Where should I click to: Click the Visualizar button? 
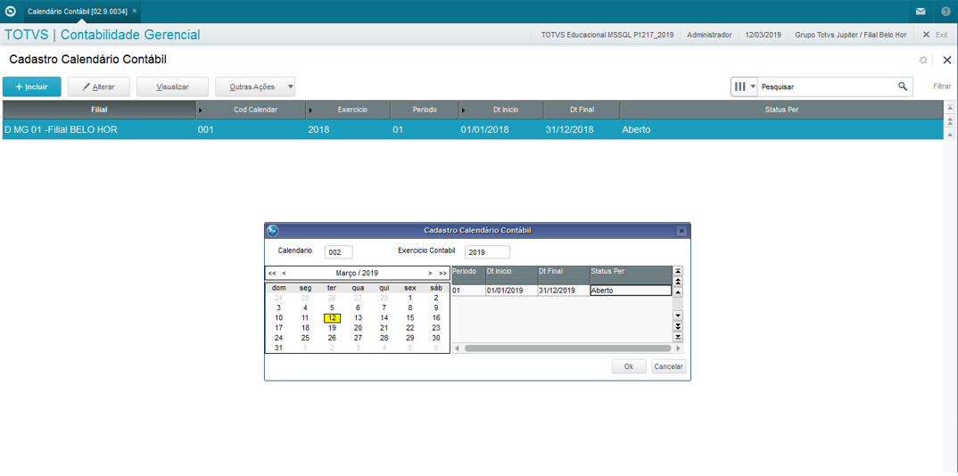pyautogui.click(x=172, y=86)
